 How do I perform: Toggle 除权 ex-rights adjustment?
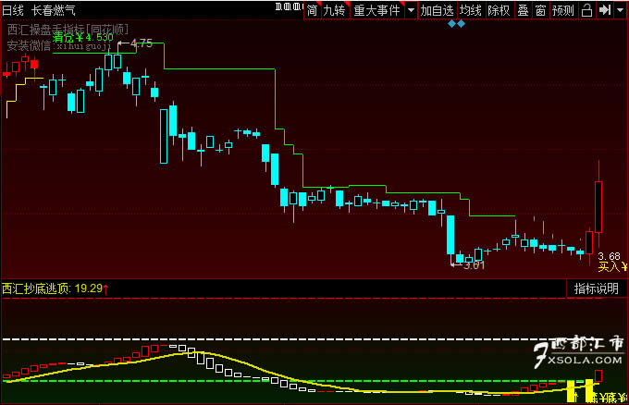pyautogui.click(x=499, y=10)
